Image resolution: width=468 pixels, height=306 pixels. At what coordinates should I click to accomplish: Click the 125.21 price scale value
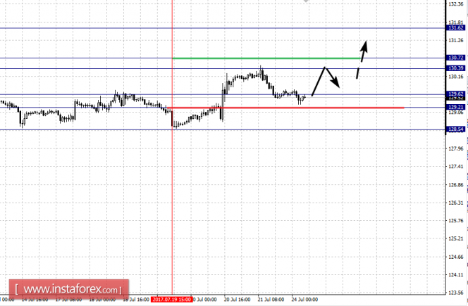coord(456,238)
